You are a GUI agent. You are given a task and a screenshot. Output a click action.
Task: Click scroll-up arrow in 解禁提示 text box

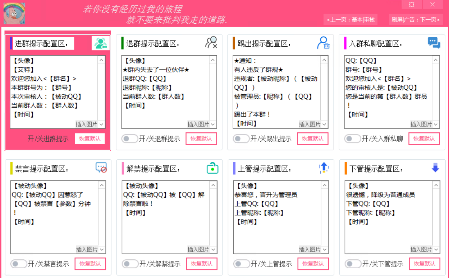click(x=213, y=185)
